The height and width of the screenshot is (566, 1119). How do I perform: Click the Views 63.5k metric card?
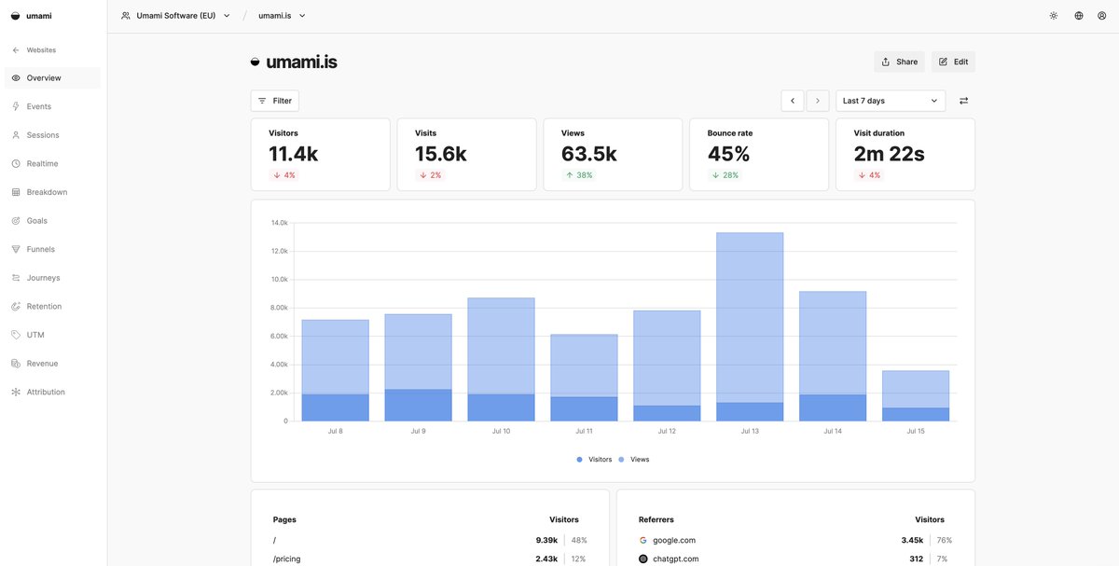click(x=613, y=155)
